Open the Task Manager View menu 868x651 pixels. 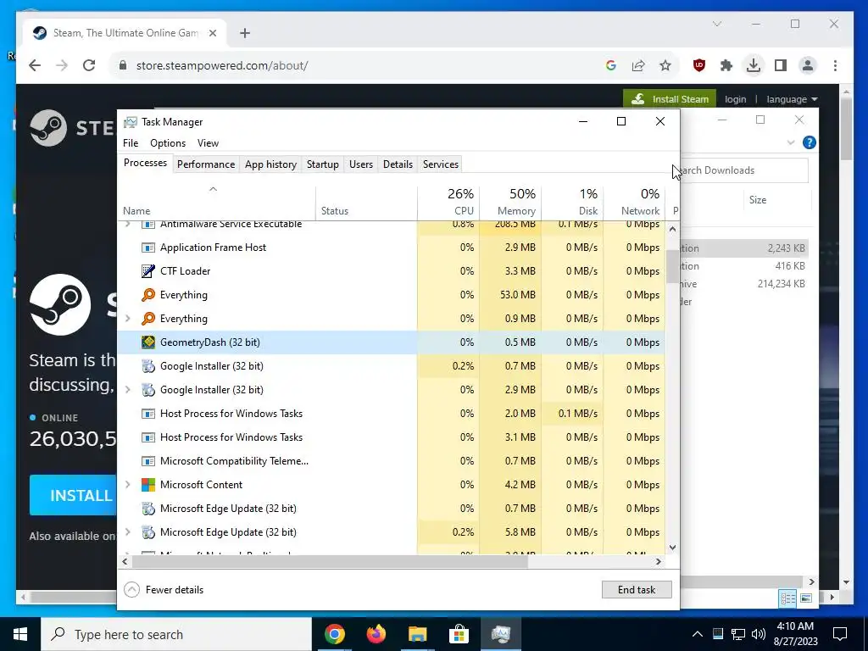point(209,142)
